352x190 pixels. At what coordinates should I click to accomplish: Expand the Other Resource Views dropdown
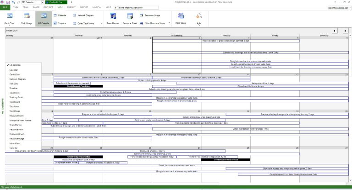pos(154,22)
